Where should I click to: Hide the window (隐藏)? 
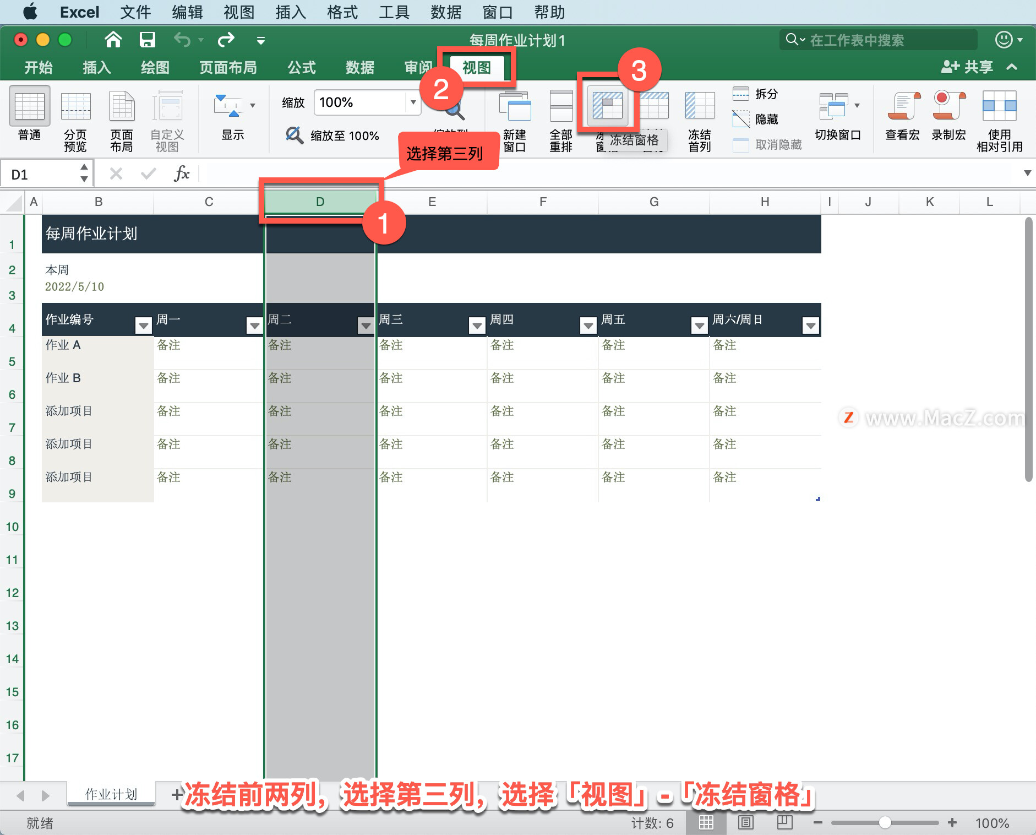click(755, 119)
